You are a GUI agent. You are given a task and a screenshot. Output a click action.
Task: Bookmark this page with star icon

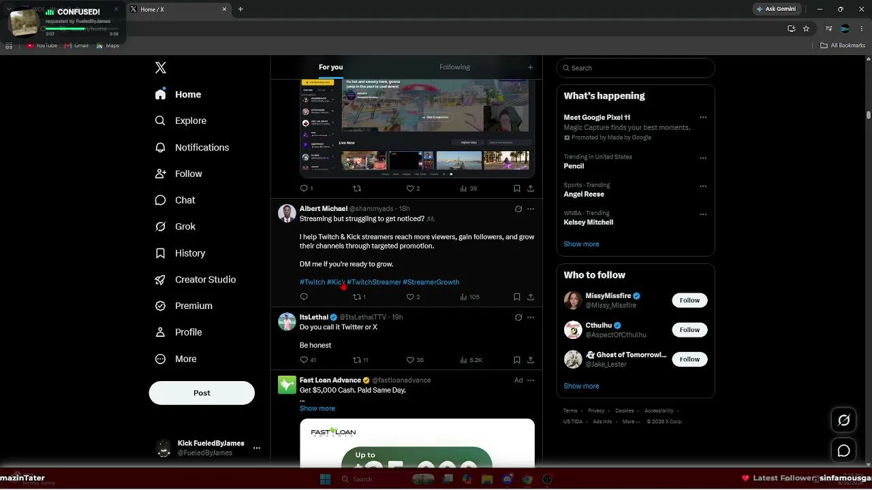pyautogui.click(x=806, y=29)
